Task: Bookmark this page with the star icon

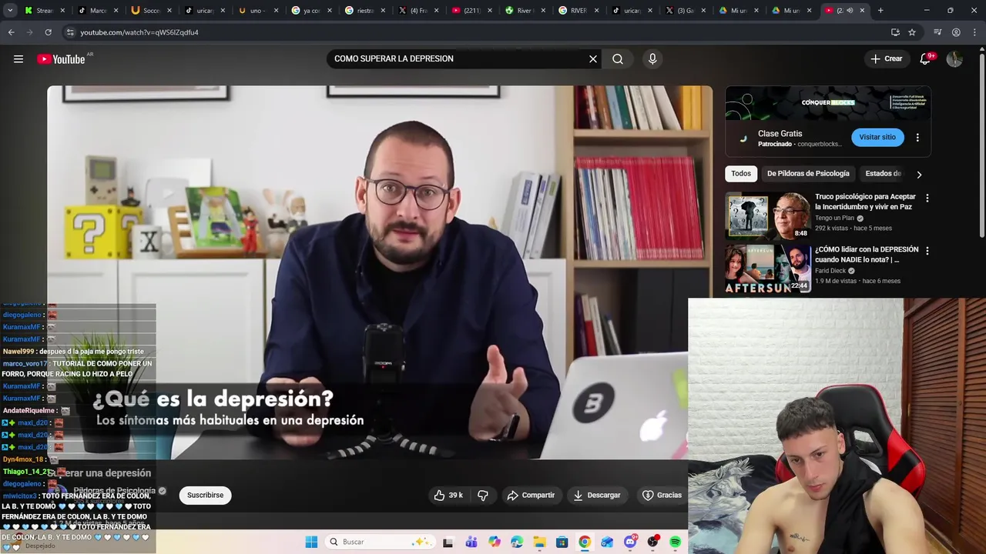Action: tap(912, 32)
